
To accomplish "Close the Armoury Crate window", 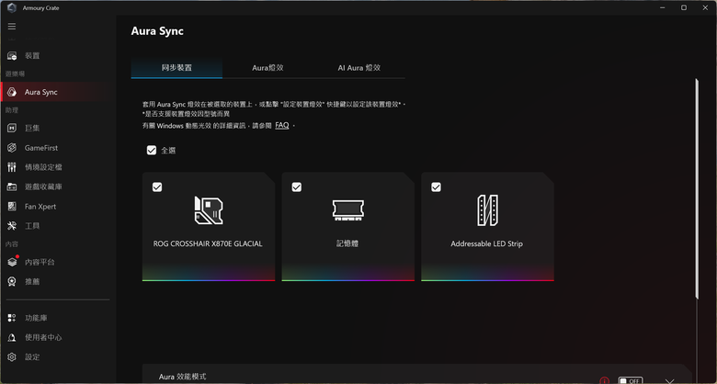I will pyautogui.click(x=705, y=7).
